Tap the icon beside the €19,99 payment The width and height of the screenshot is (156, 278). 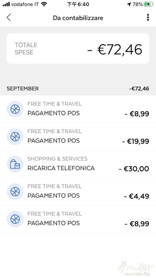[15, 136]
